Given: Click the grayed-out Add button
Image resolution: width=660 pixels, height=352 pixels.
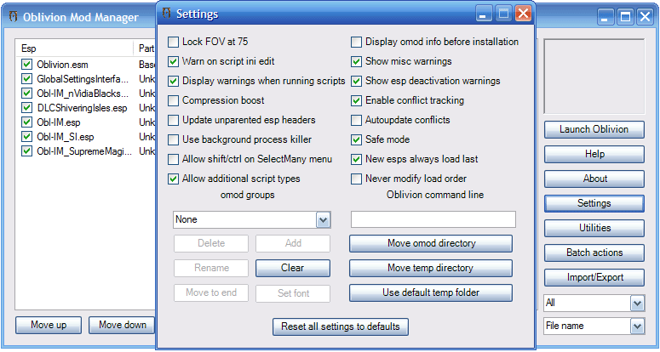Looking at the screenshot, I should [293, 244].
